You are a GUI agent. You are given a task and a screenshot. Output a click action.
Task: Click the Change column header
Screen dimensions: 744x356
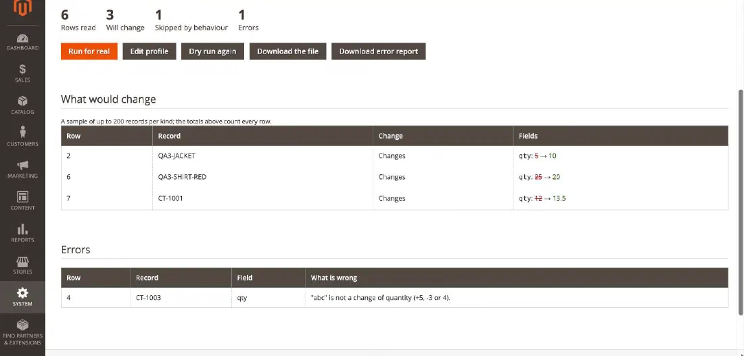[x=443, y=136]
